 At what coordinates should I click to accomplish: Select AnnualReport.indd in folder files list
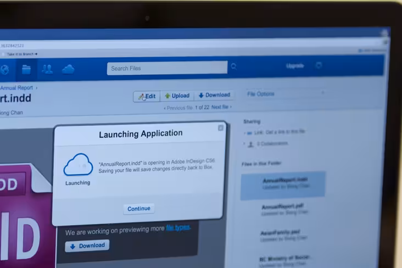tap(283, 186)
